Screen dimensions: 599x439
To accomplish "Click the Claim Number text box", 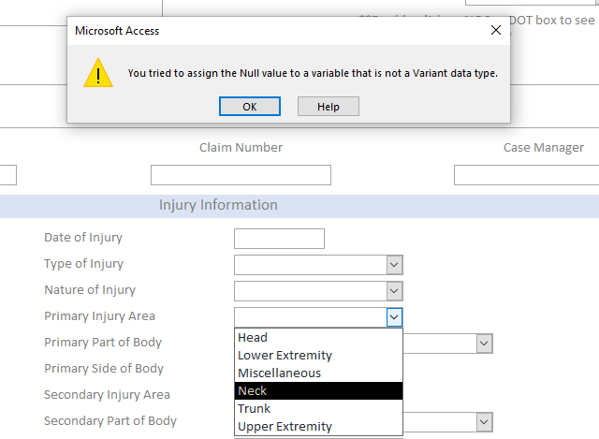I will point(241,175).
